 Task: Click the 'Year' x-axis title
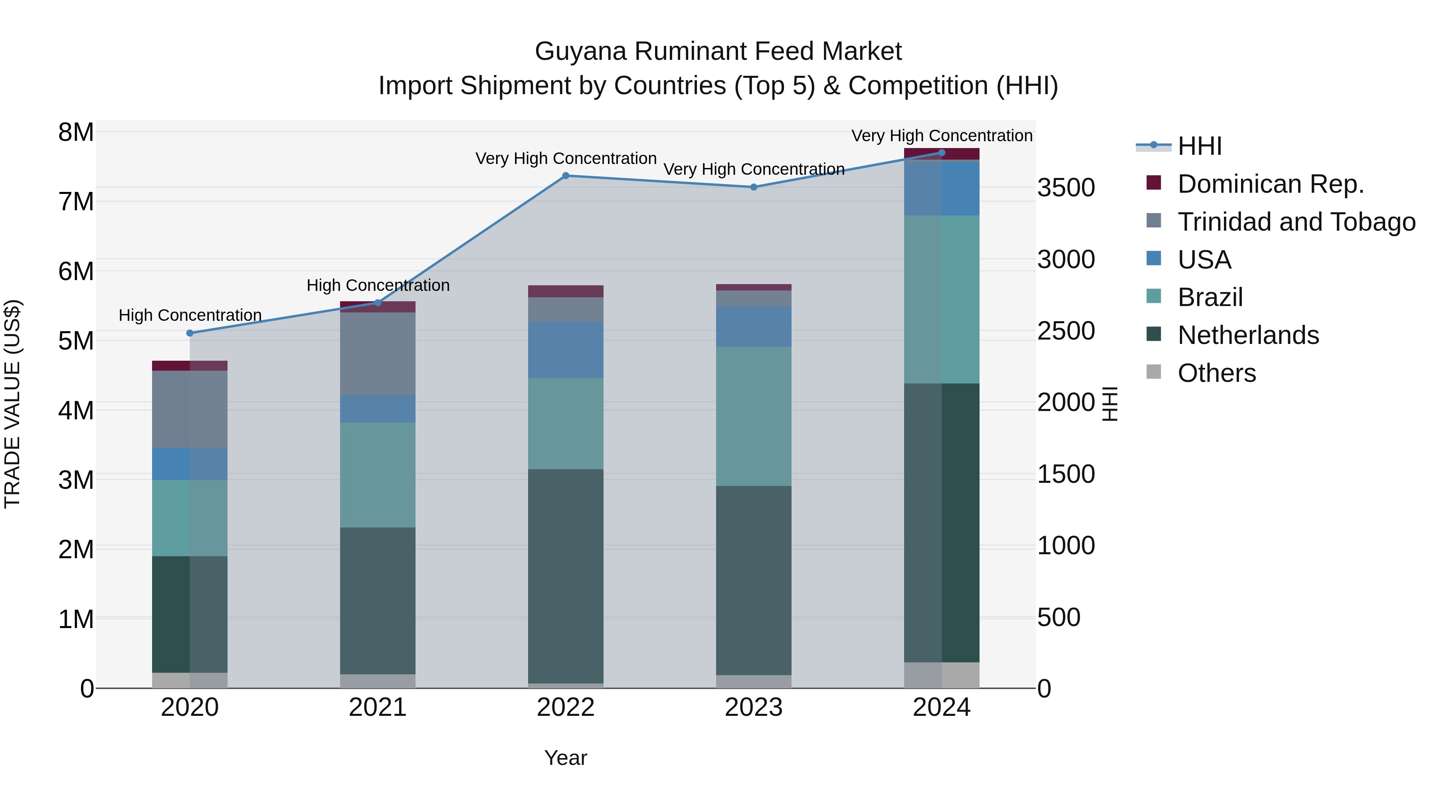566,758
